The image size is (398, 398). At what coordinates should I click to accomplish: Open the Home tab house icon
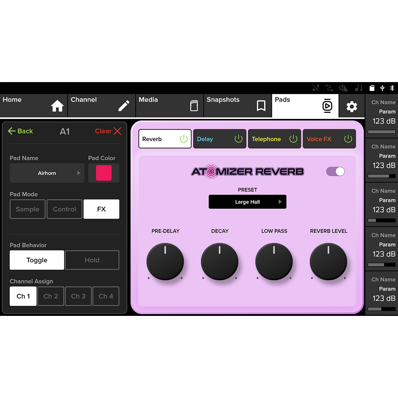point(57,105)
